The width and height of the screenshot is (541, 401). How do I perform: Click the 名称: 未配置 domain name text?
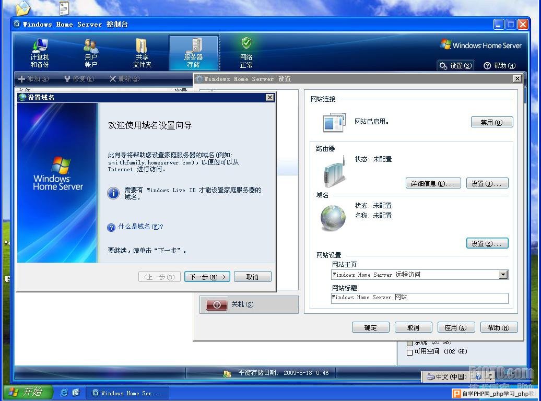click(373, 215)
